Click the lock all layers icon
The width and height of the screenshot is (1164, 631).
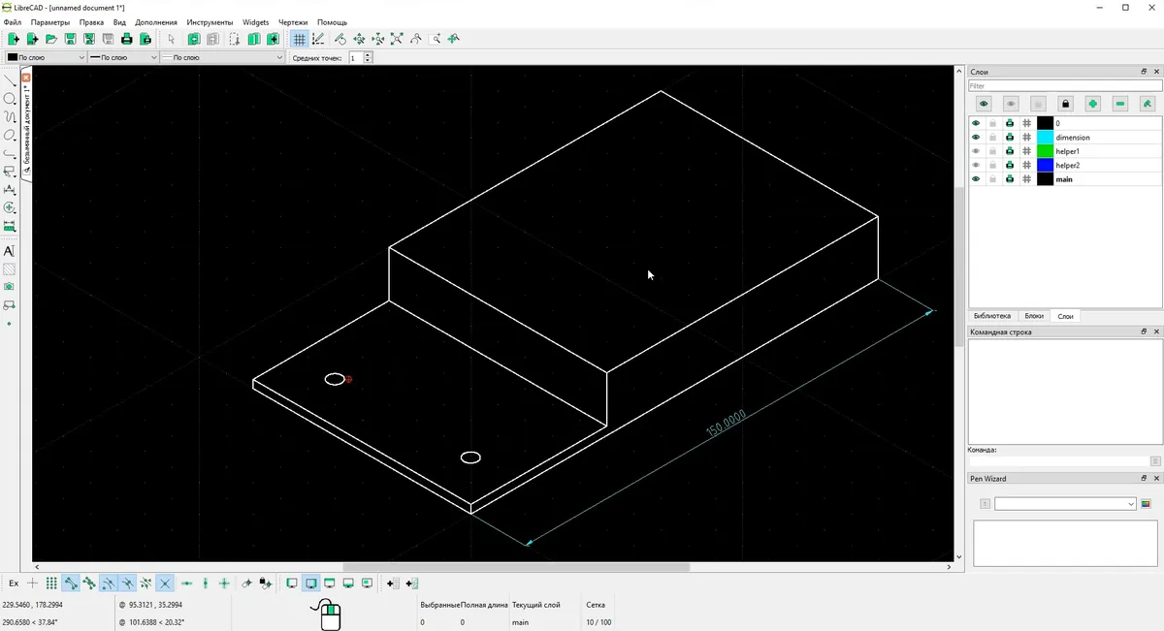click(x=1065, y=104)
